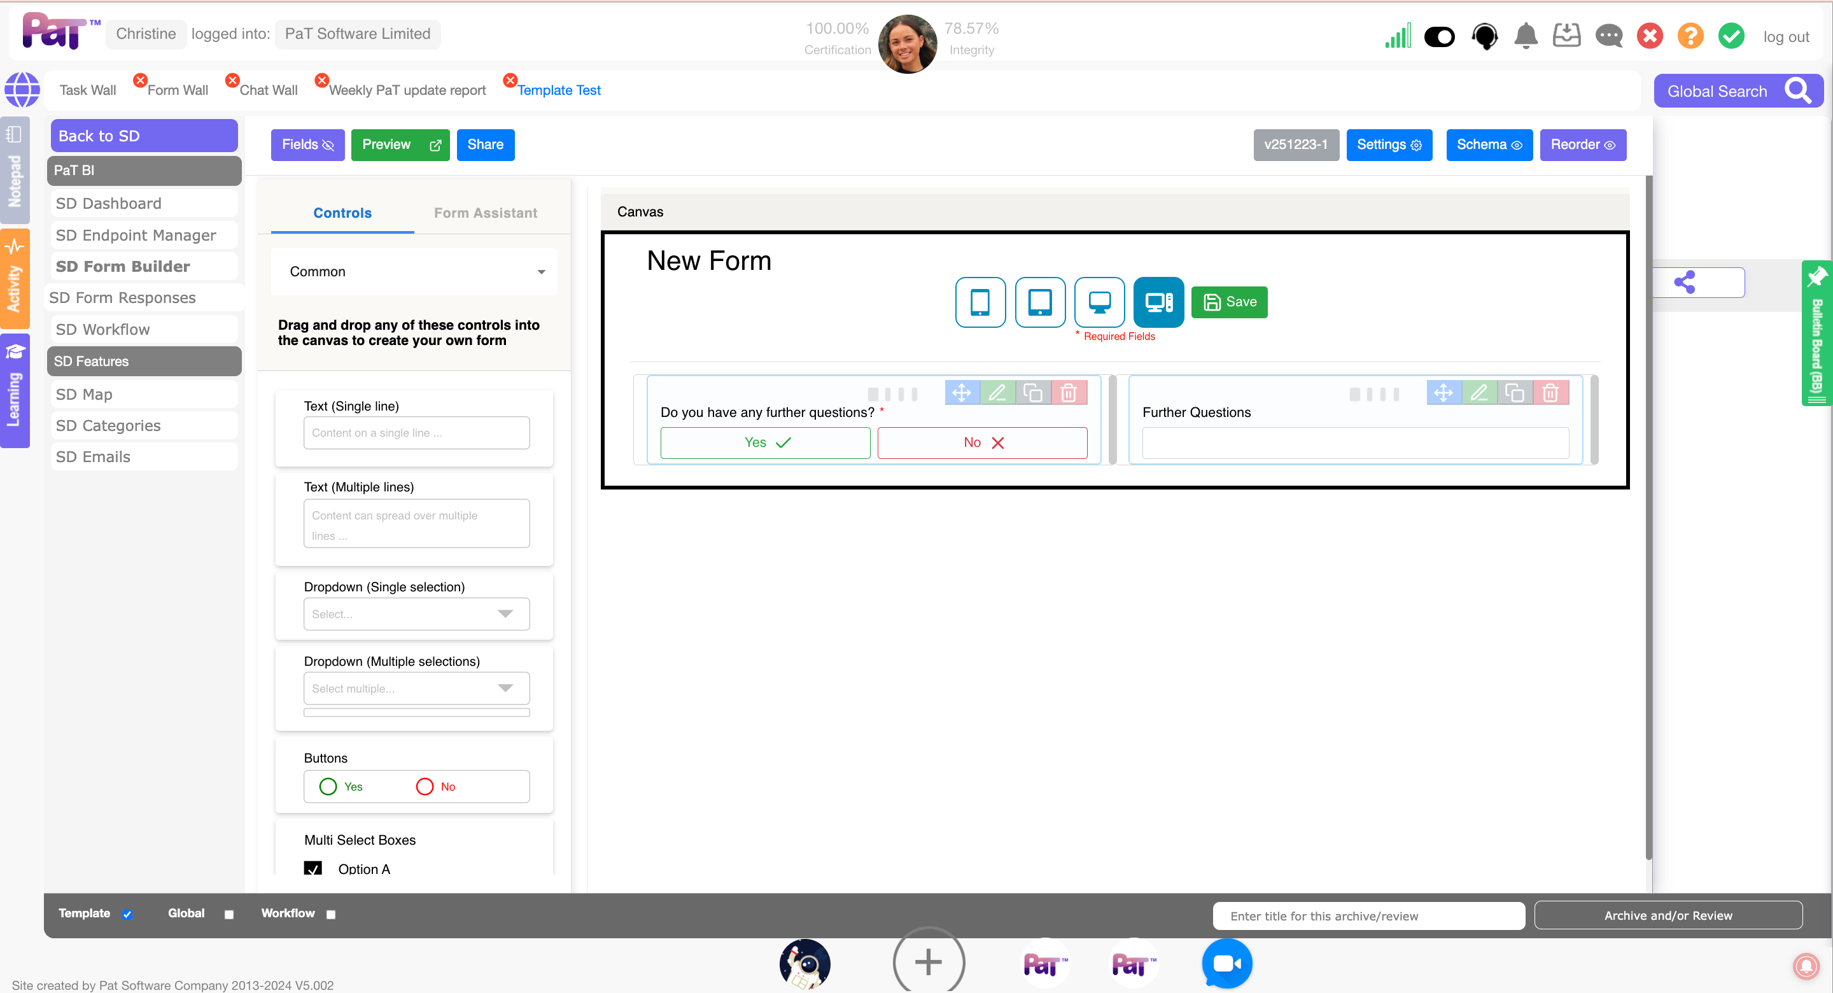Click the archive/review title input field
The height and width of the screenshot is (993, 1833).
(x=1368, y=915)
